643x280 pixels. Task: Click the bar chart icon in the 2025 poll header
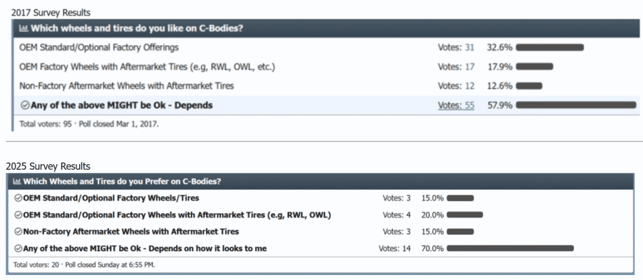17,182
